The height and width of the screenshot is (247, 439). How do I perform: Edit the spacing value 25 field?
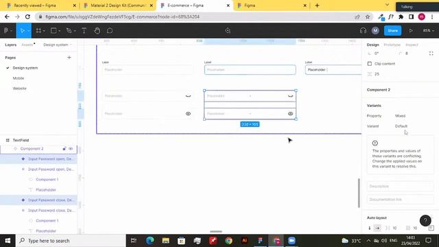coord(377,74)
